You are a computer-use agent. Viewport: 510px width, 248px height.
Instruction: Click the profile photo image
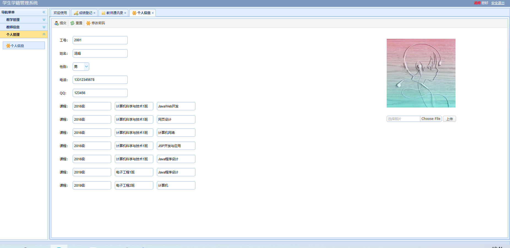click(x=421, y=73)
